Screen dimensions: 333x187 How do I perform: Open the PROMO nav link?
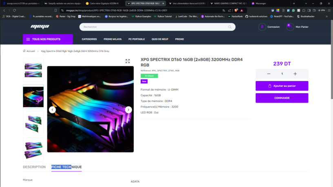coord(180,39)
